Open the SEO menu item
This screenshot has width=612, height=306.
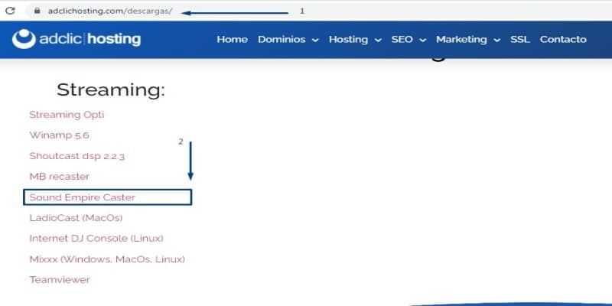point(402,40)
